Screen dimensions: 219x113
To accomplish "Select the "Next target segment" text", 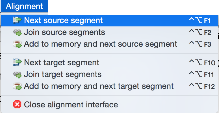I will point(62,62).
